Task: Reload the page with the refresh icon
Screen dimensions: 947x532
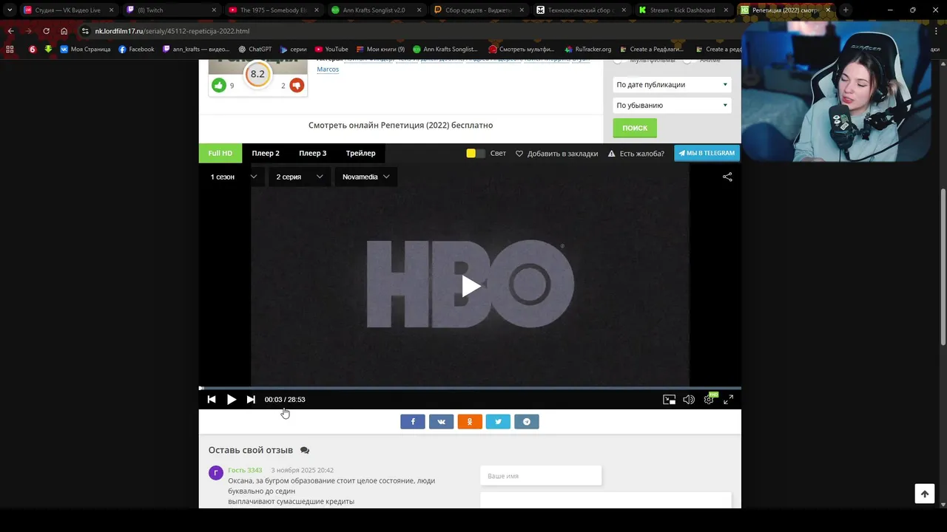Action: coord(46,31)
